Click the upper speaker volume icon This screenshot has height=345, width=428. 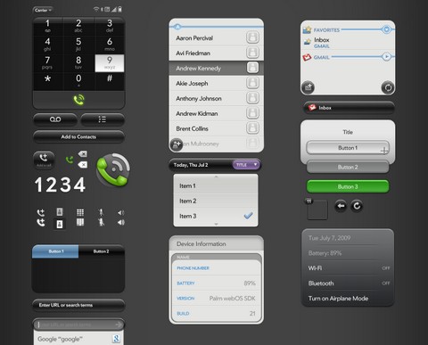pyautogui.click(x=120, y=212)
